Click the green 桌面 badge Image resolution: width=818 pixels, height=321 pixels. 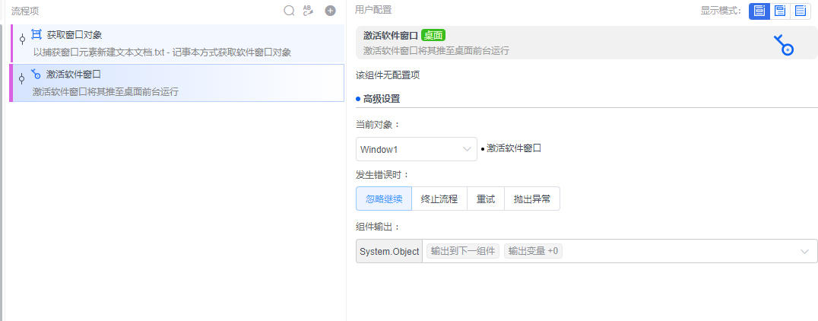tap(433, 36)
